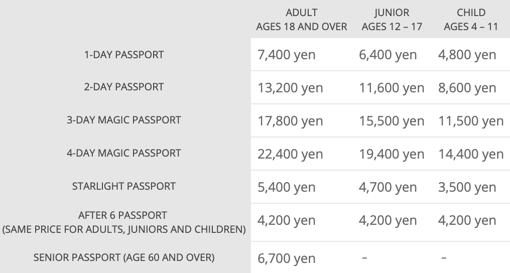Click the 4-Day Magic Passport label
This screenshot has height=273, width=510.
(x=124, y=153)
